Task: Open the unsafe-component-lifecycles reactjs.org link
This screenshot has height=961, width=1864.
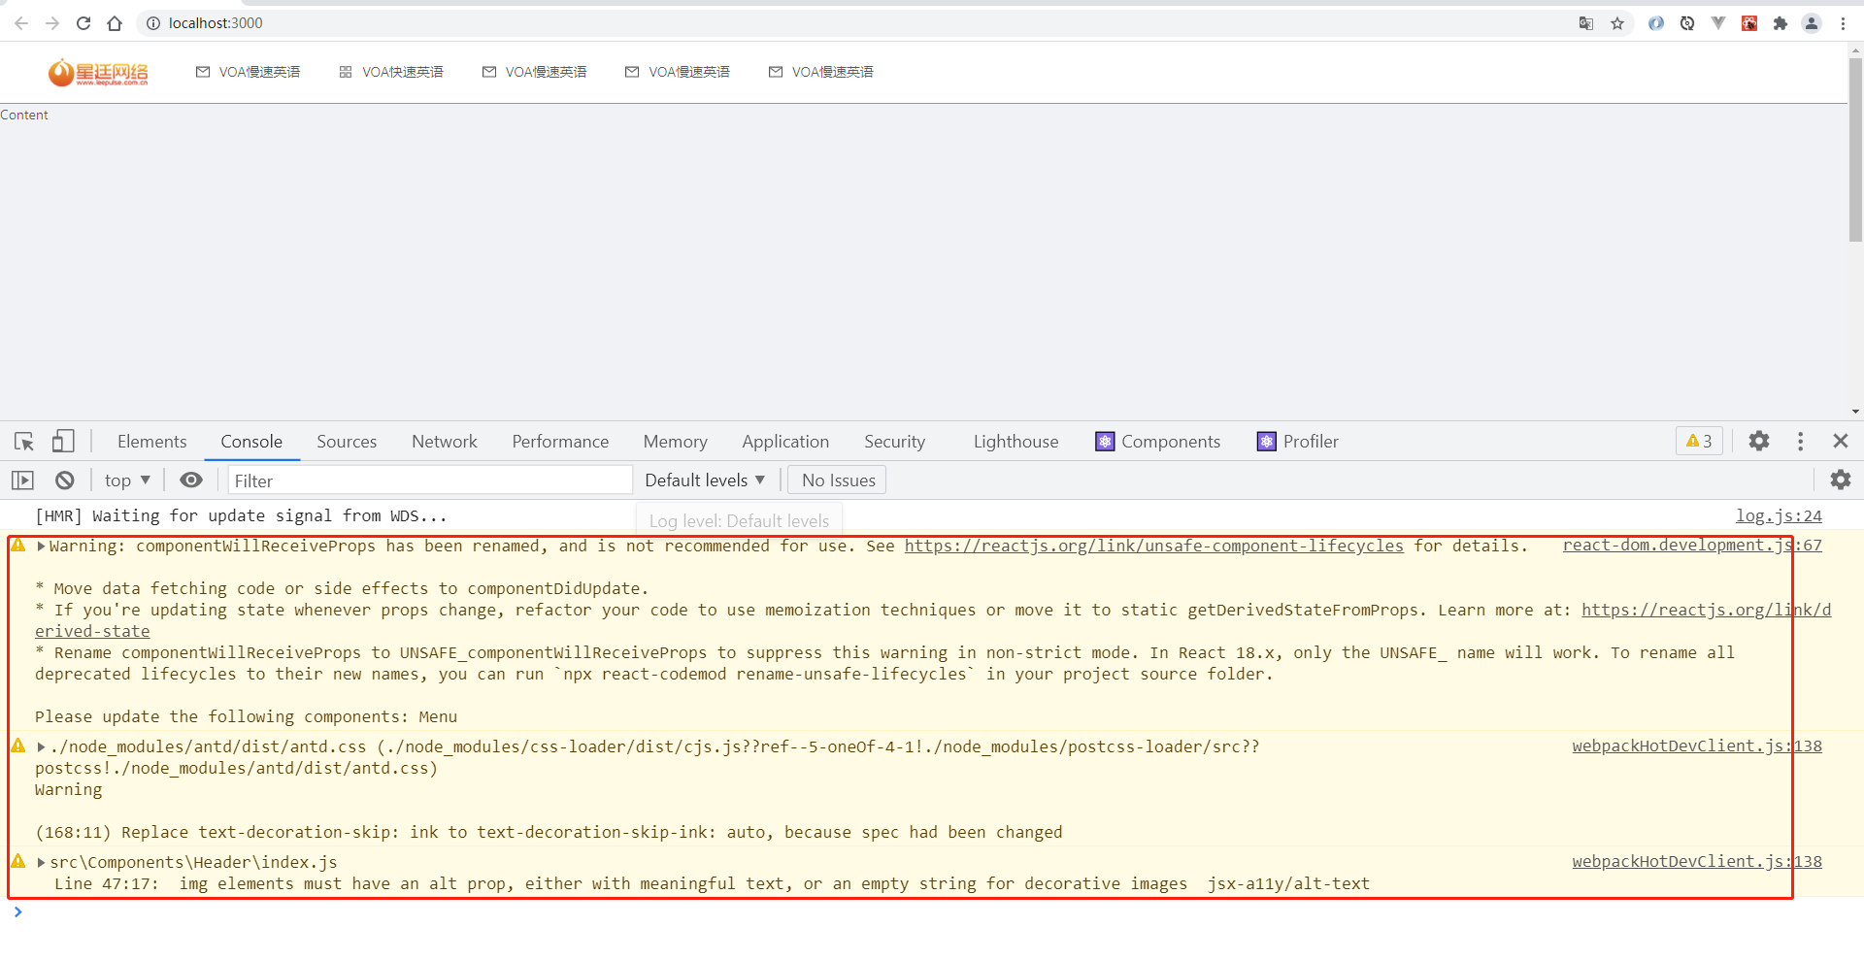Action: coord(1154,547)
